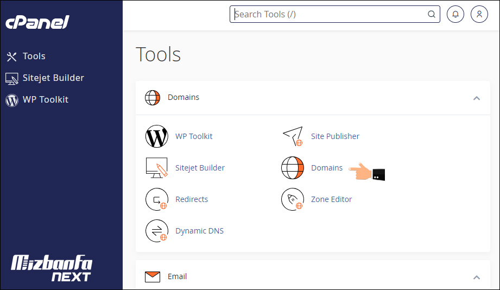Open Tools in the sidebar menu

click(x=34, y=56)
